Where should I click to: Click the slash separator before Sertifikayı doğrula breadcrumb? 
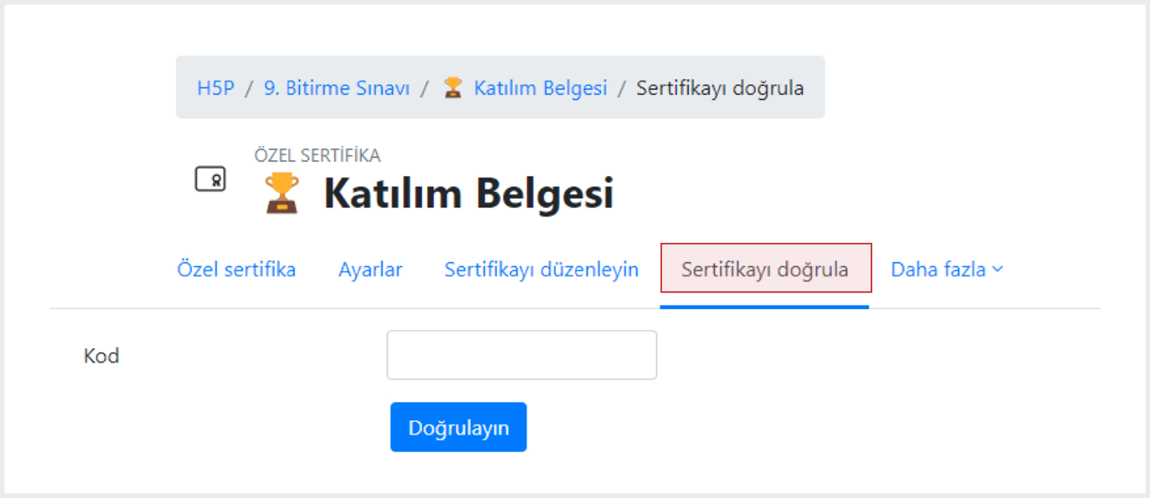click(622, 89)
